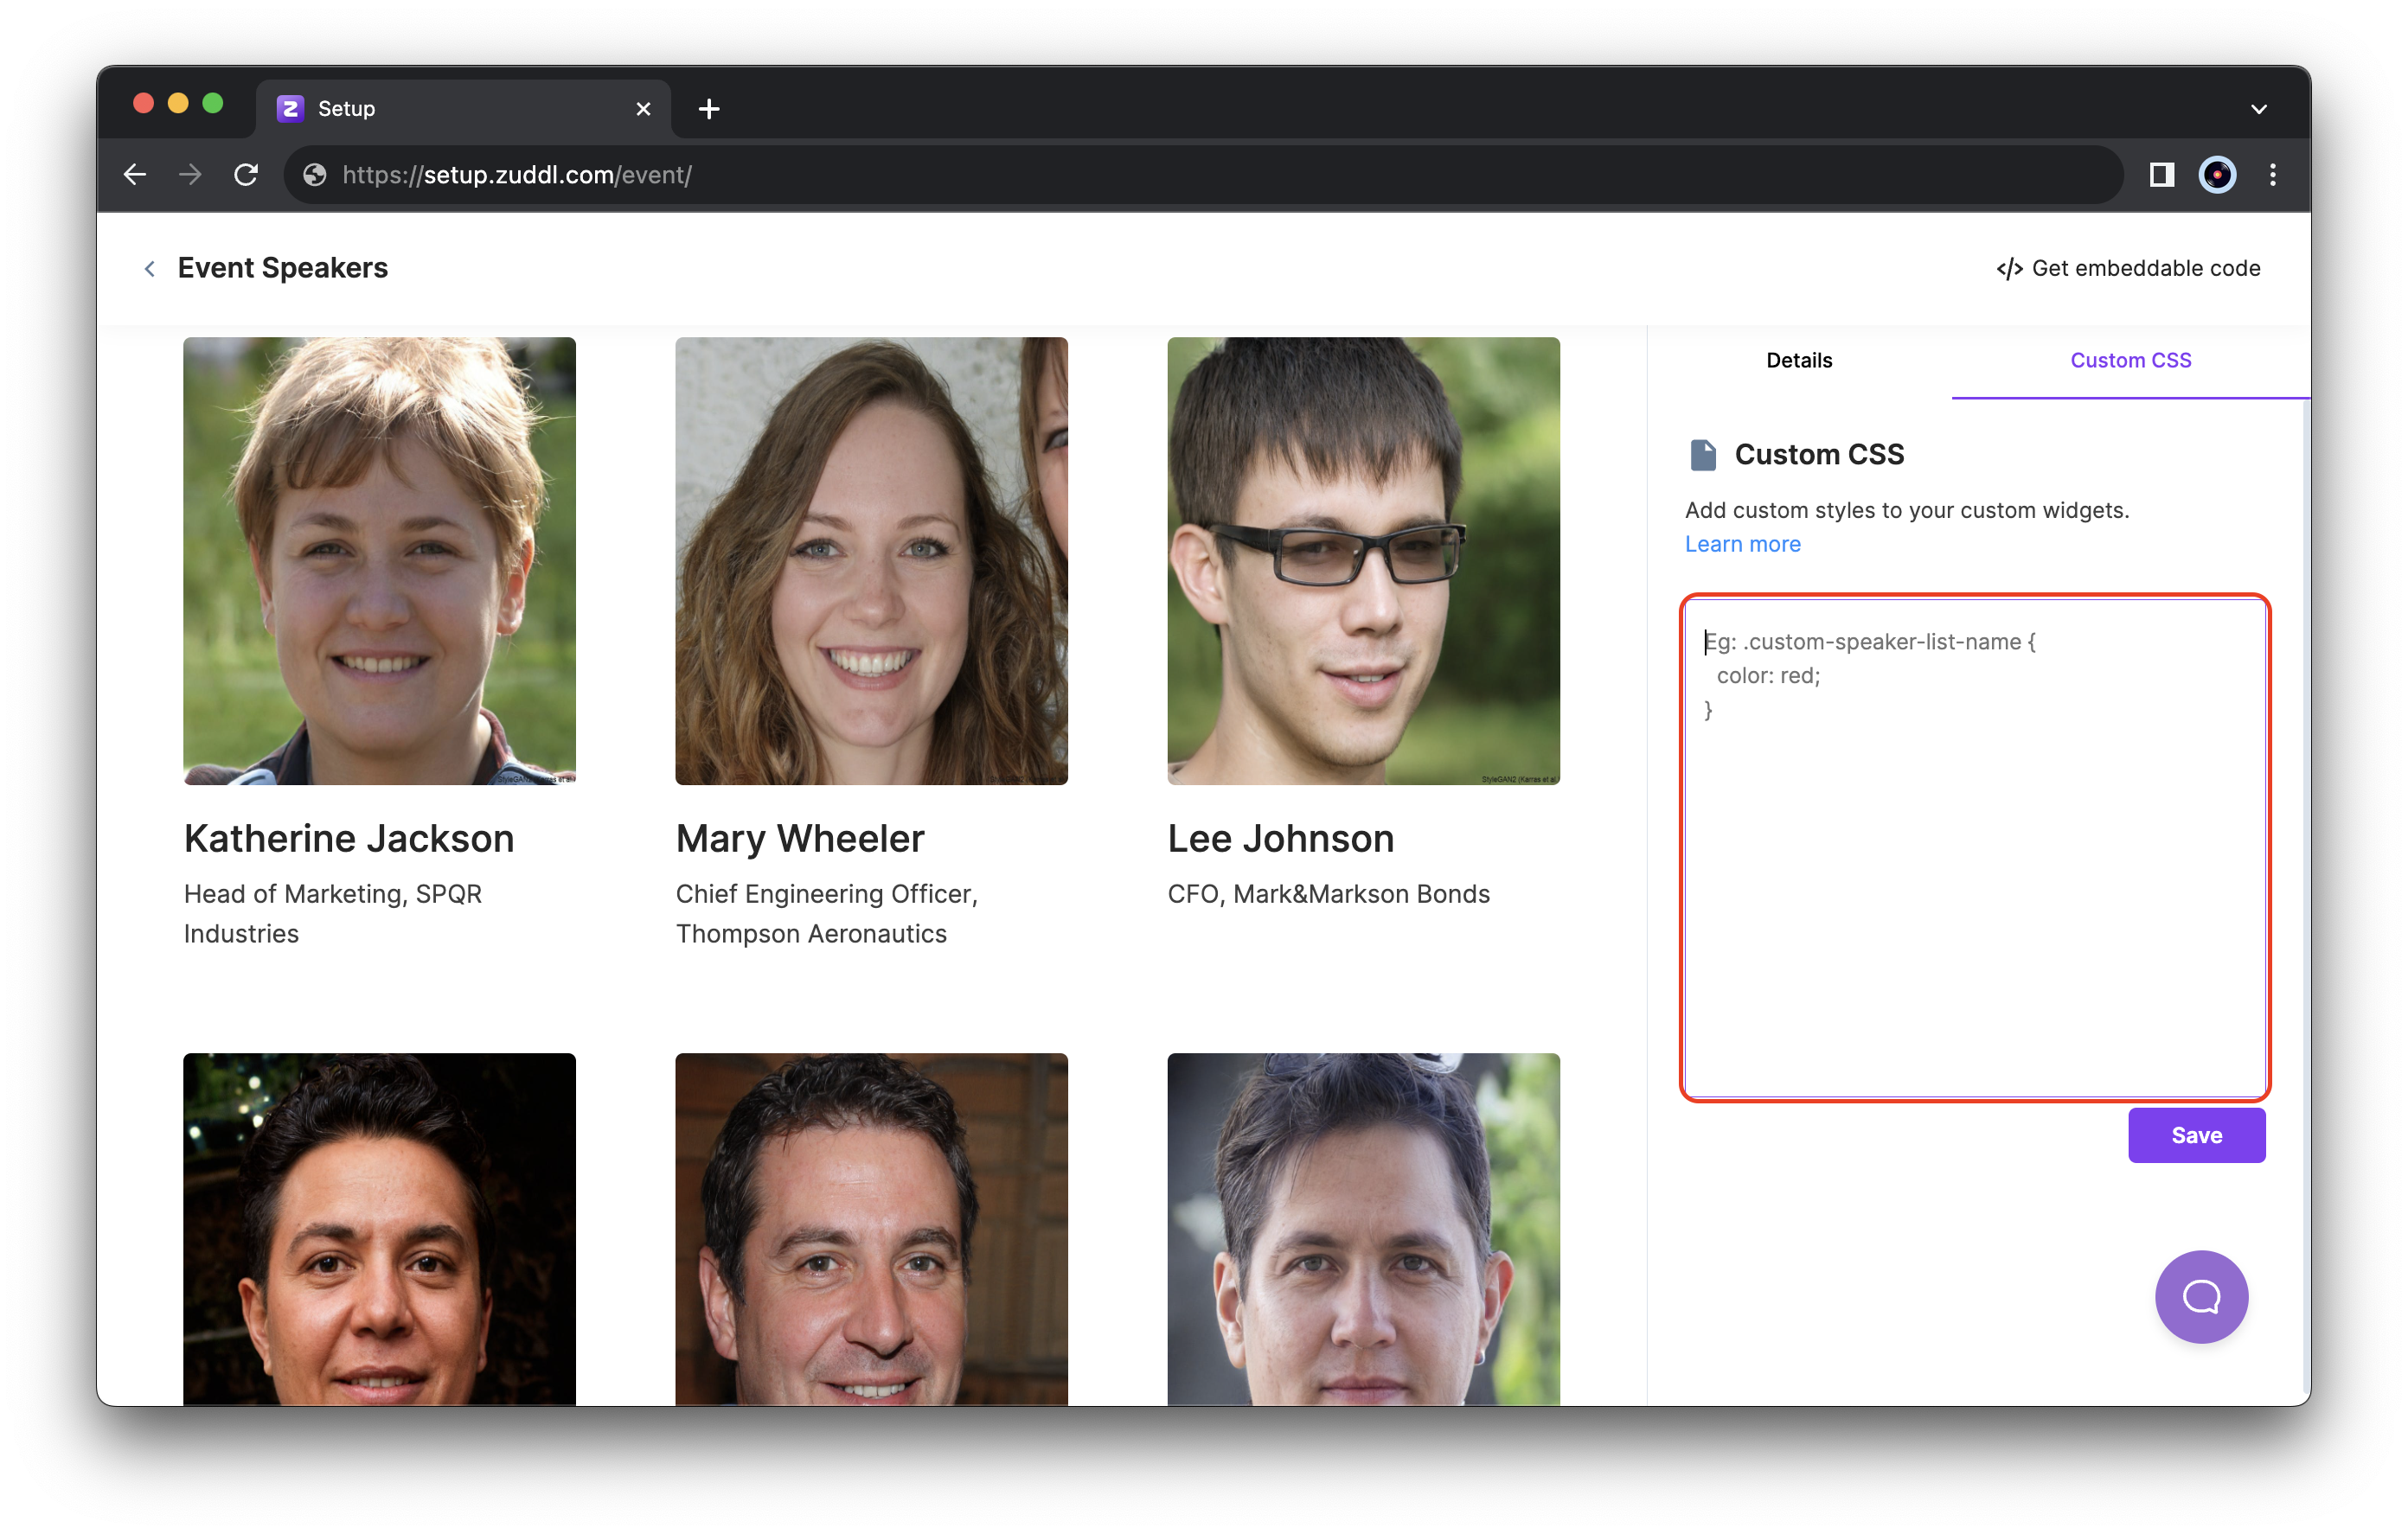The height and width of the screenshot is (1534, 2408).
Task: Expand the tab search dropdown arrow
Action: point(2258,109)
